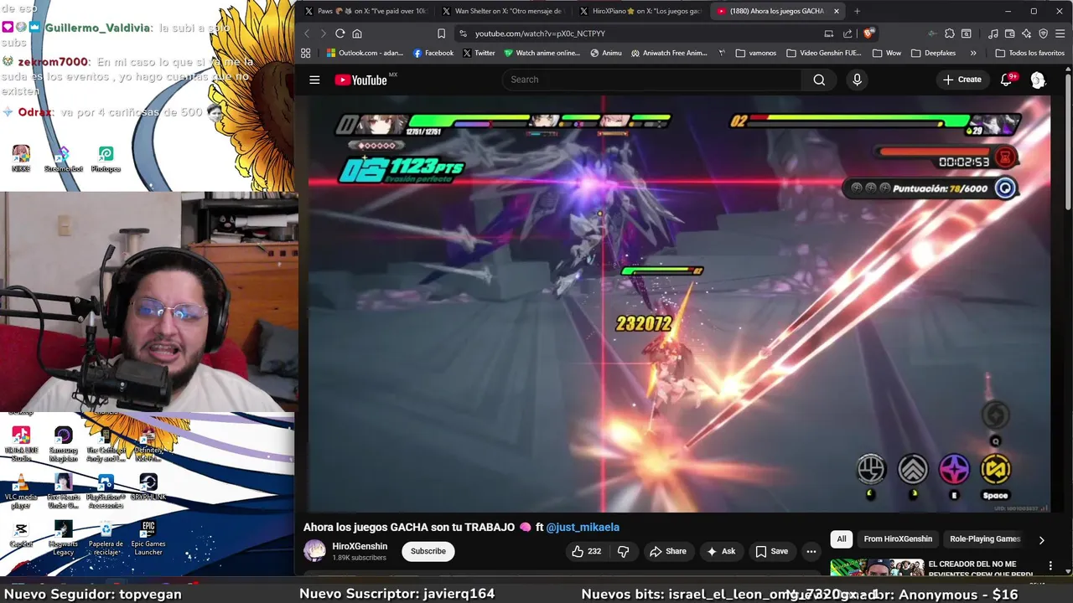Open the Wow bookmarks folder
1073x603 pixels.
[887, 53]
